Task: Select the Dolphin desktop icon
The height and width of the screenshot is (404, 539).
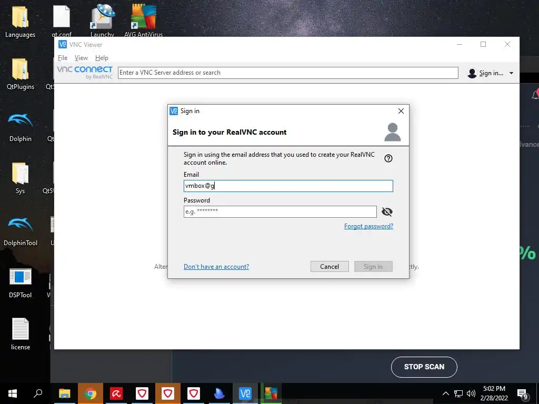Action: [21, 126]
